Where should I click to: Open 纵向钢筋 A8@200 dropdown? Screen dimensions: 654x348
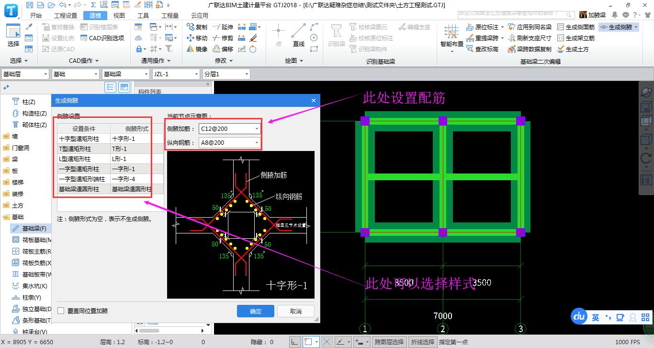pyautogui.click(x=257, y=142)
